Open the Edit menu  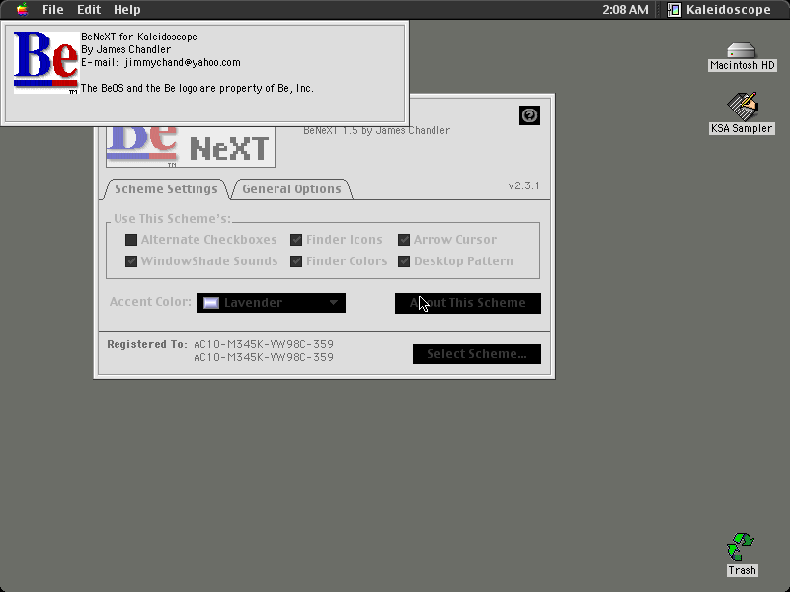coord(89,9)
